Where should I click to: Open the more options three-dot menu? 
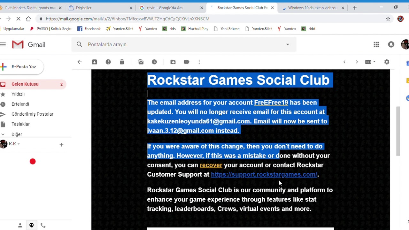pyautogui.click(x=199, y=62)
